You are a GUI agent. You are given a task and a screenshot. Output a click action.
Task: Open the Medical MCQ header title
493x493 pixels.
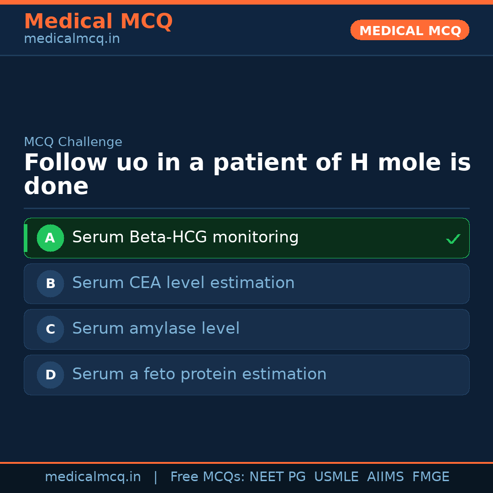coord(98,21)
